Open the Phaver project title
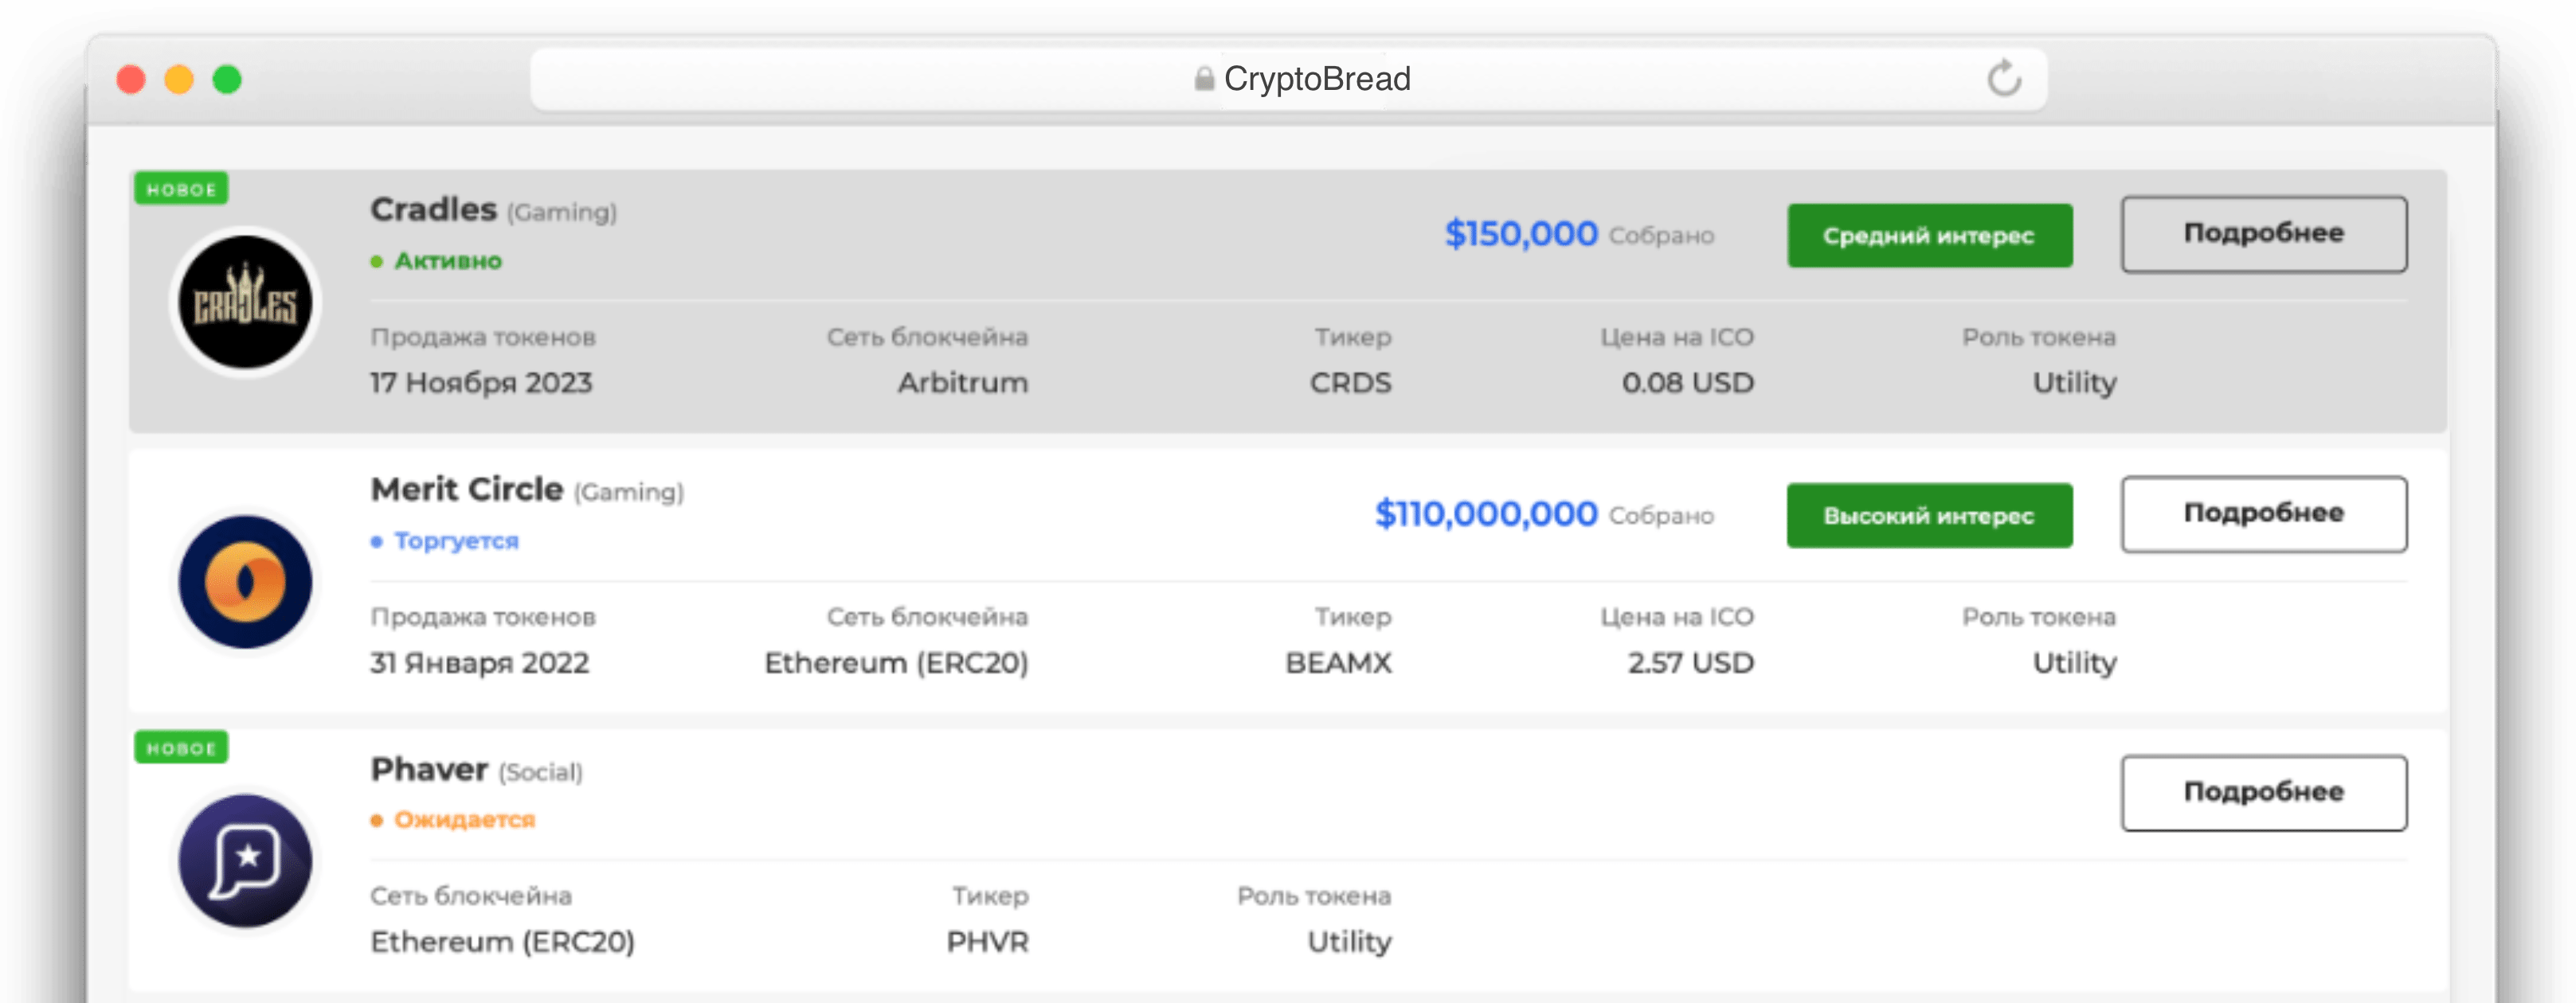The width and height of the screenshot is (2576, 1003). pyautogui.click(x=429, y=769)
